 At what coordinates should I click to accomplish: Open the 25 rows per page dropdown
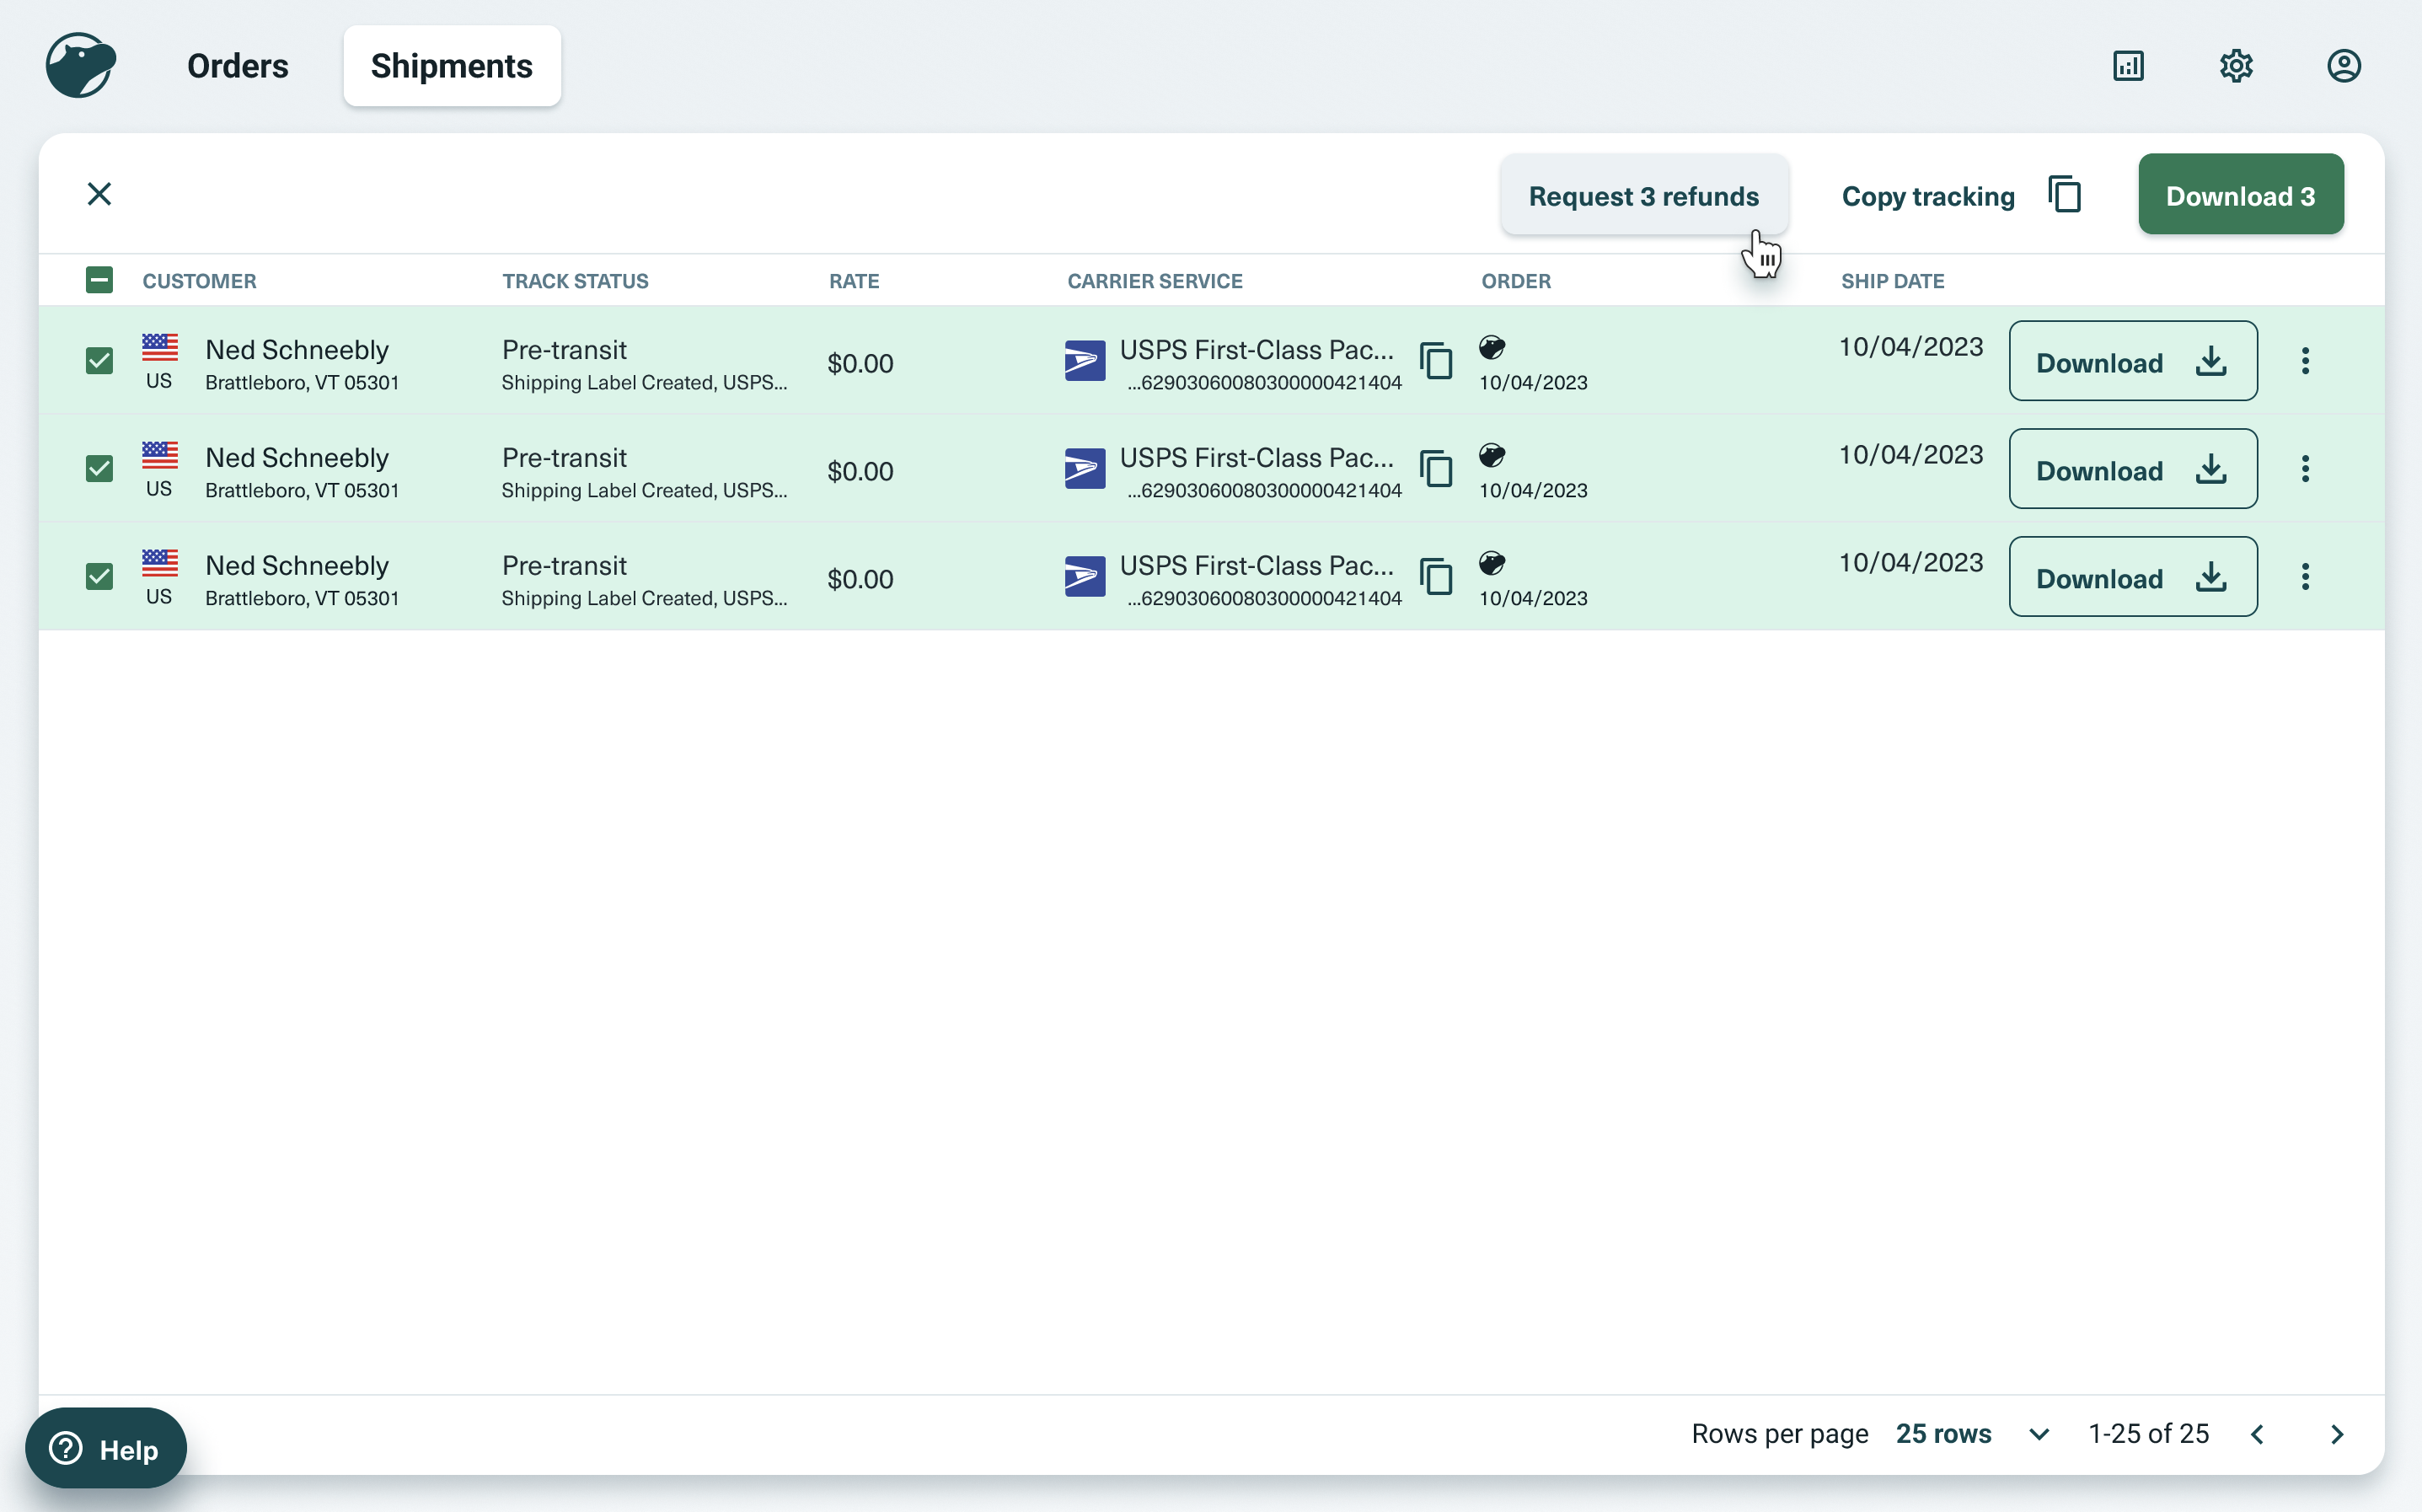1972,1434
